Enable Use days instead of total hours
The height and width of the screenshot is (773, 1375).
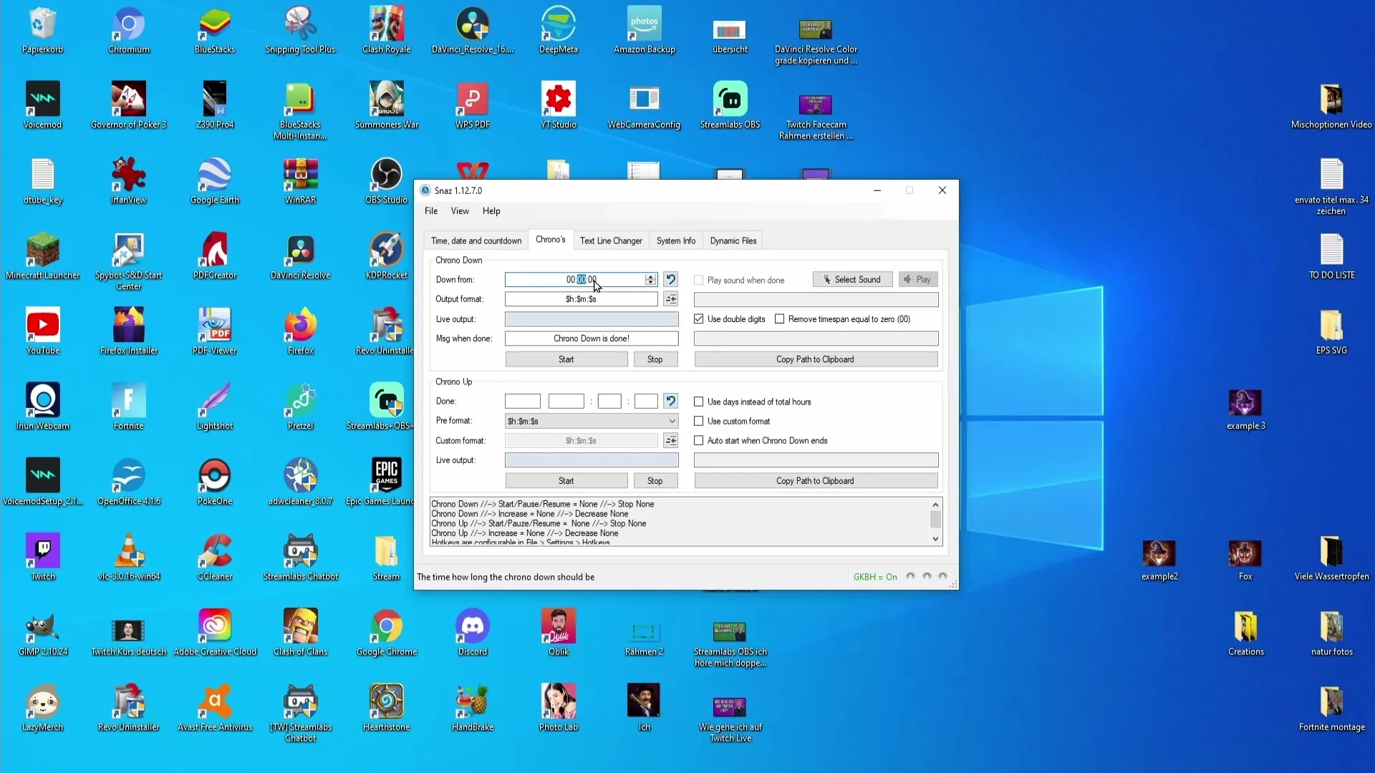pyautogui.click(x=698, y=402)
